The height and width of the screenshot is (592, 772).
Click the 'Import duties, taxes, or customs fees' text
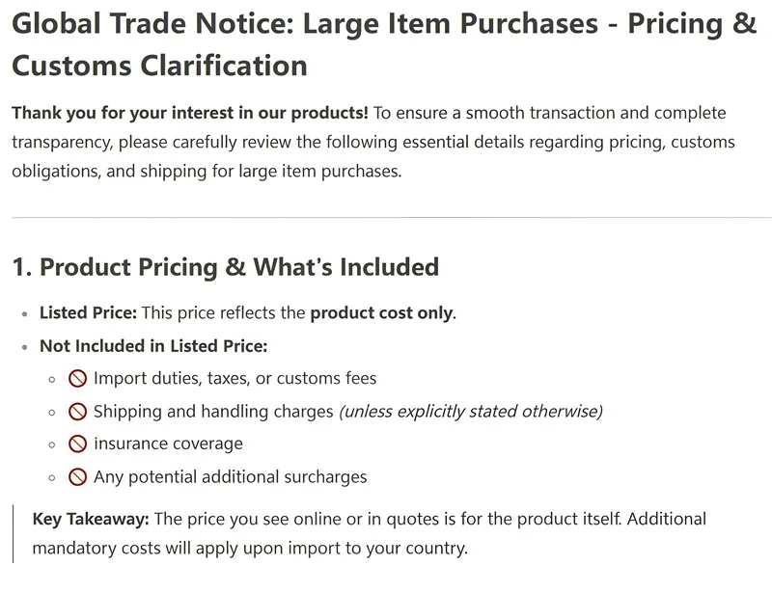pyautogui.click(x=234, y=379)
